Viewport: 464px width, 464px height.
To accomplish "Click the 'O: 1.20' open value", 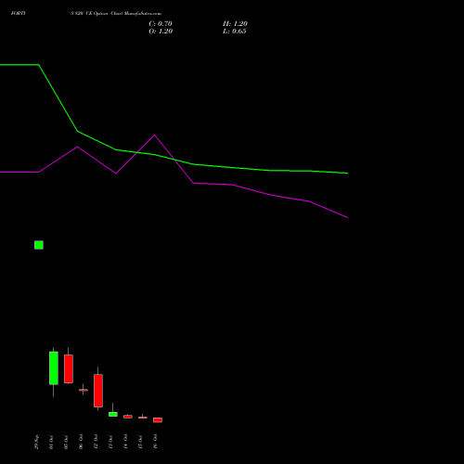I will coord(161,31).
